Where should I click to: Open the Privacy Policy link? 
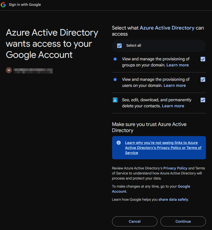[x=175, y=168]
